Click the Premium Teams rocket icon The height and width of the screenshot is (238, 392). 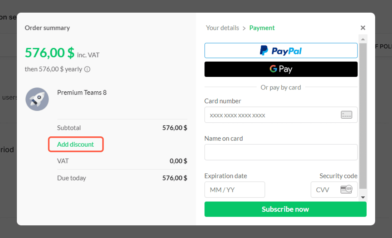tap(37, 99)
